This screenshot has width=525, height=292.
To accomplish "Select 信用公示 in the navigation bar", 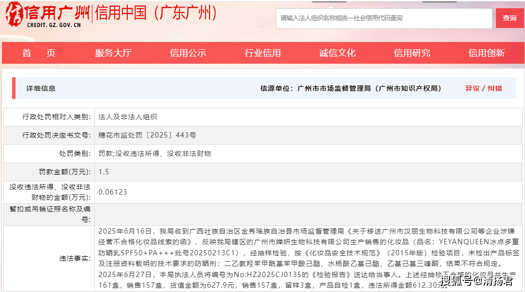I will pos(188,53).
